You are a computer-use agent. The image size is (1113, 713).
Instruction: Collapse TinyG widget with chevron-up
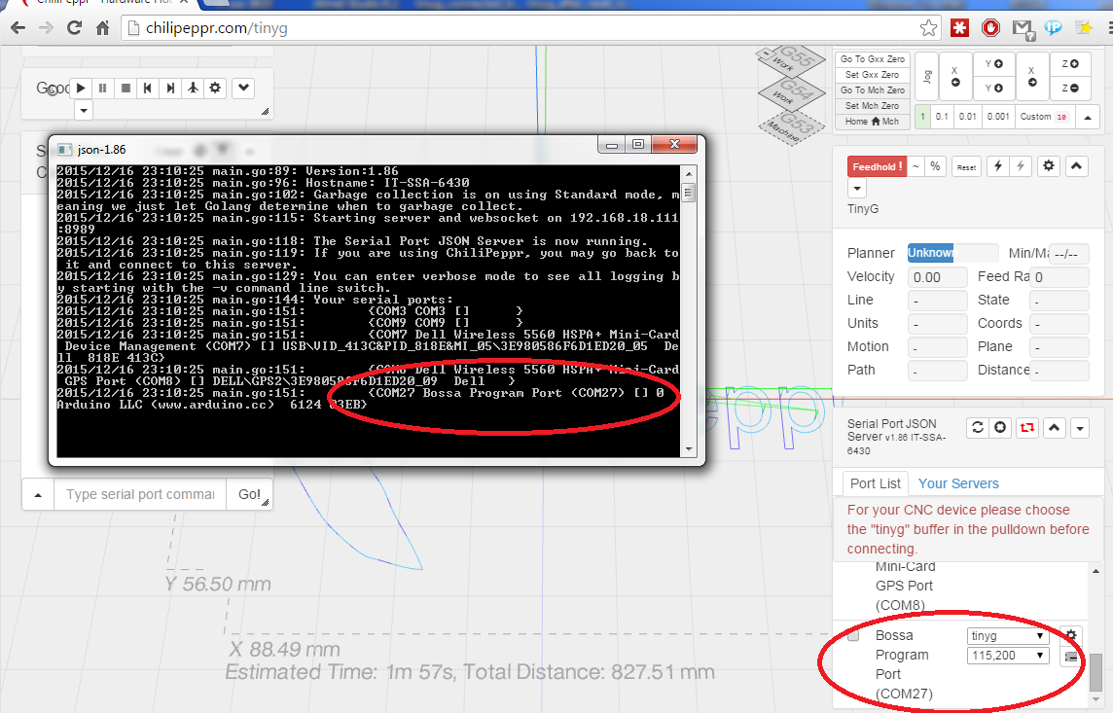(1076, 166)
